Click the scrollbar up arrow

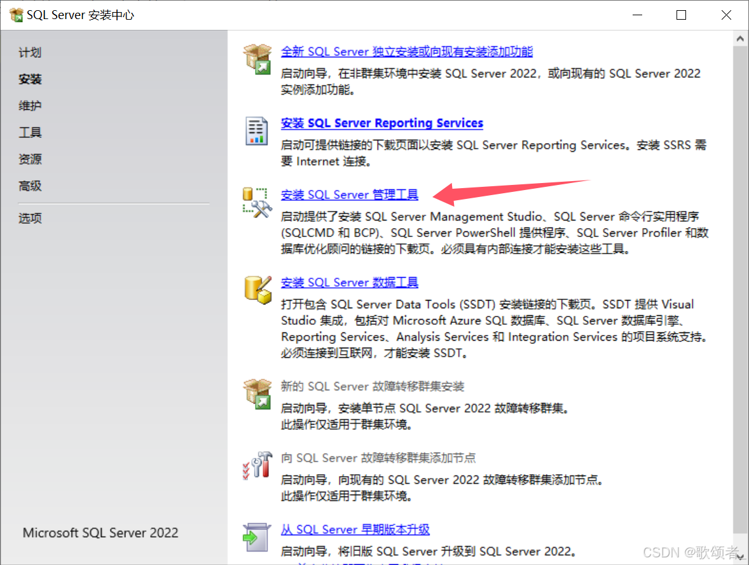[740, 38]
